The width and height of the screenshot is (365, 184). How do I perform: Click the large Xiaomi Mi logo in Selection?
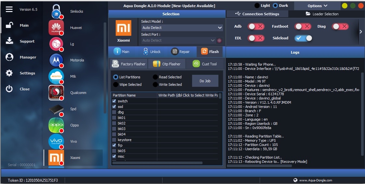tap(124, 28)
